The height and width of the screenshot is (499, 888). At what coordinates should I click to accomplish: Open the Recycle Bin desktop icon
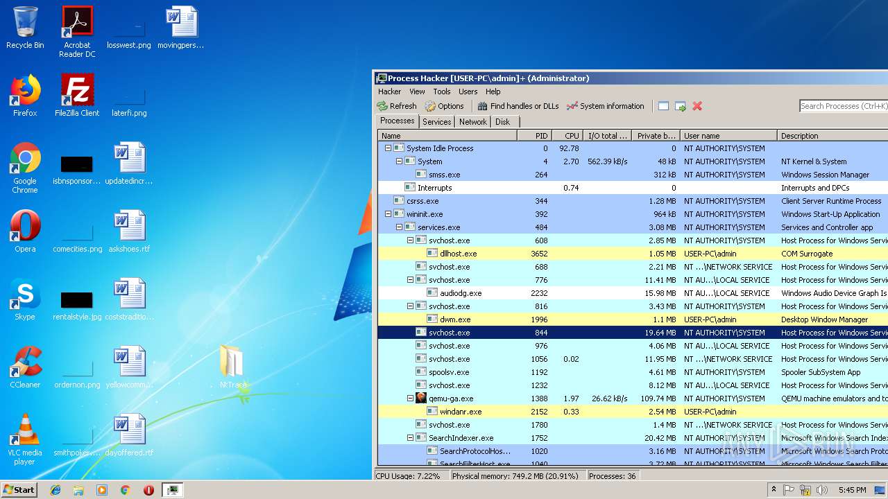point(25,28)
